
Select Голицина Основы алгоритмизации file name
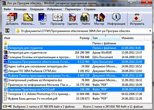(39, 57)
